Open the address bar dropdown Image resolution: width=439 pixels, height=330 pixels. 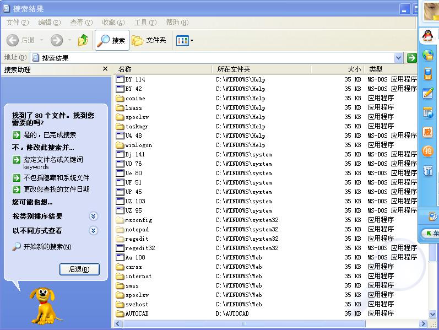[398, 58]
